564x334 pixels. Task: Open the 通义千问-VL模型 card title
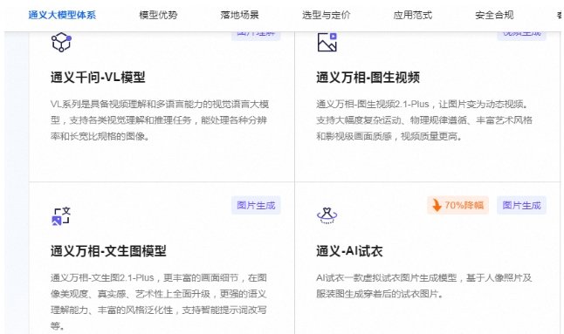[98, 78]
